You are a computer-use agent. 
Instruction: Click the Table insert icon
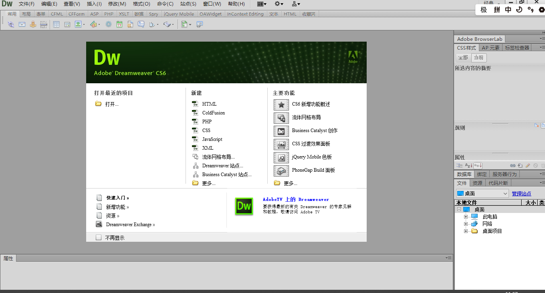point(56,24)
